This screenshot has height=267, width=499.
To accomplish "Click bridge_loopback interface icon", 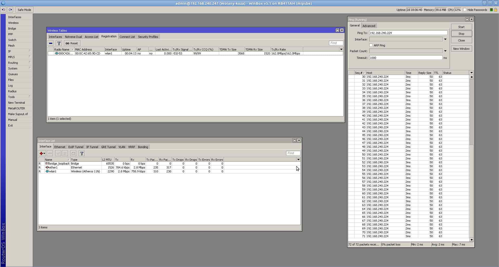I will pos(47,164).
